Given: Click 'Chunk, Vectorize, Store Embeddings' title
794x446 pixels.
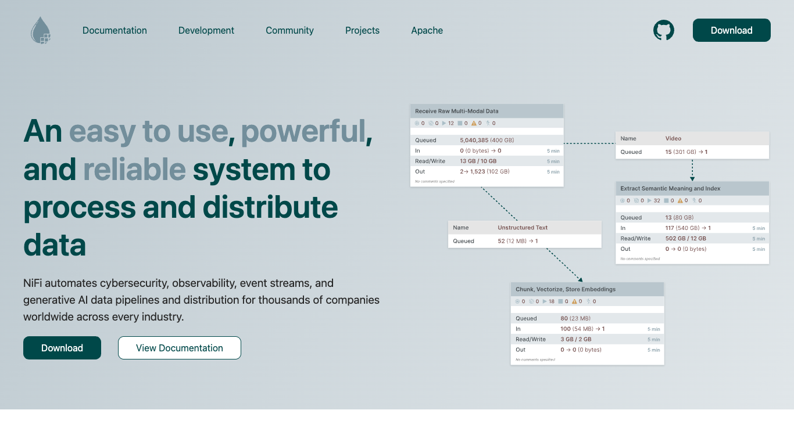Looking at the screenshot, I should click(566, 289).
